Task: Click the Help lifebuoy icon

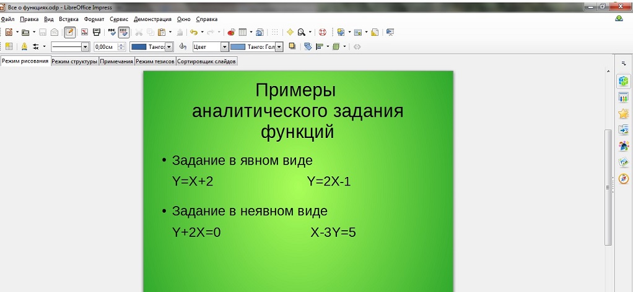Action: 321,32
